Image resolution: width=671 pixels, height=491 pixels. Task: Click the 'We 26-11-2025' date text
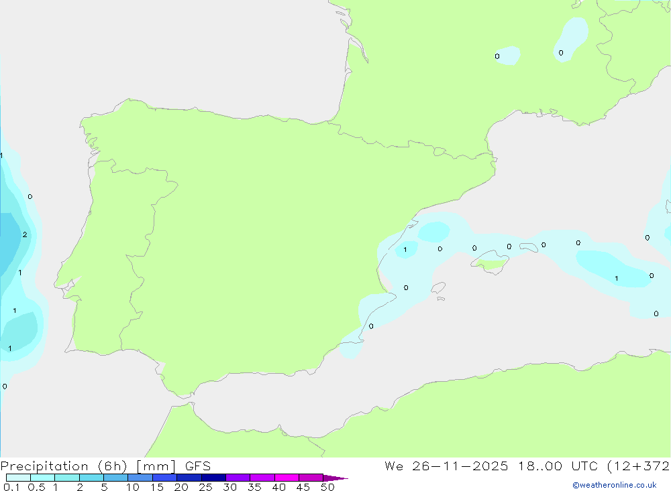(446, 466)
